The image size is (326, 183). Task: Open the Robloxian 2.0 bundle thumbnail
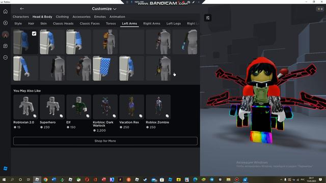point(26,107)
